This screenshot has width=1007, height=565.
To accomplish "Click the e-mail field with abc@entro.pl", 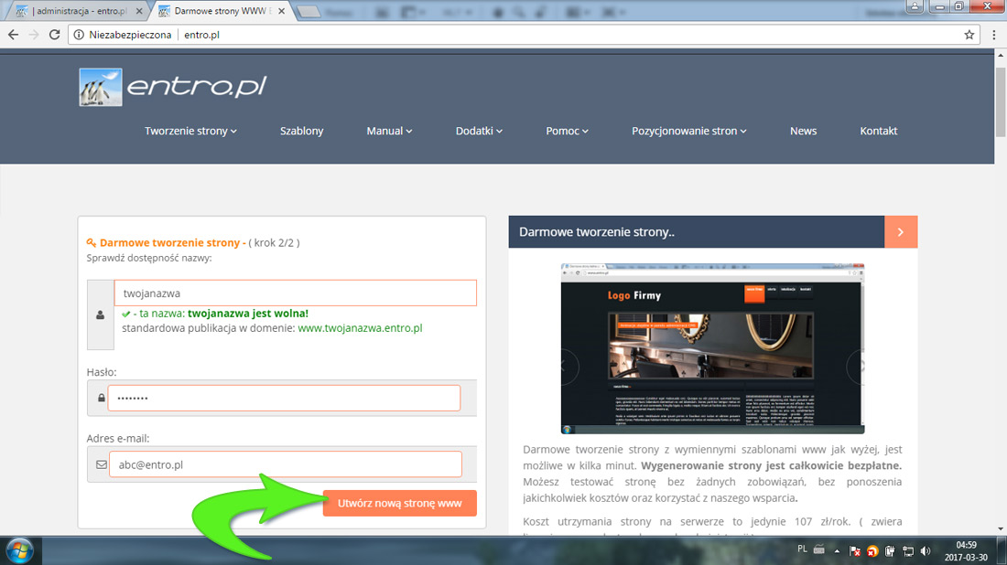I will pyautogui.click(x=285, y=464).
